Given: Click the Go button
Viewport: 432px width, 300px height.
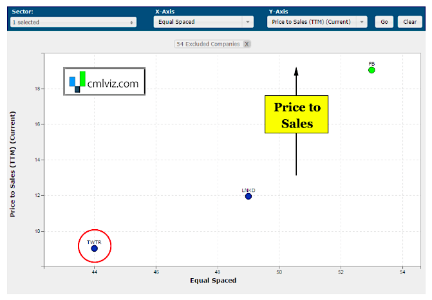Looking at the screenshot, I should (384, 22).
